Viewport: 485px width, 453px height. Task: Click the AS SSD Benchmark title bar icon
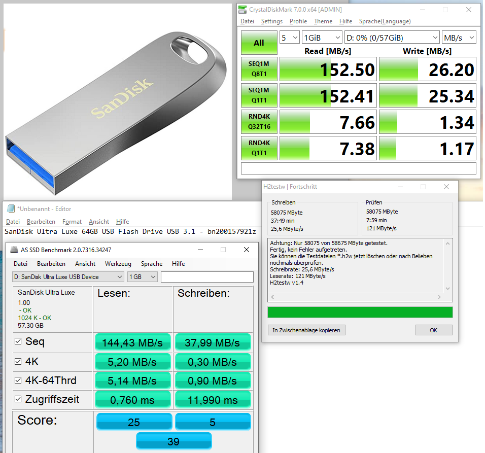coord(14,250)
